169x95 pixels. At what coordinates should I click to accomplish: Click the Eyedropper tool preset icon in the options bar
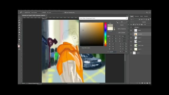[21, 12]
